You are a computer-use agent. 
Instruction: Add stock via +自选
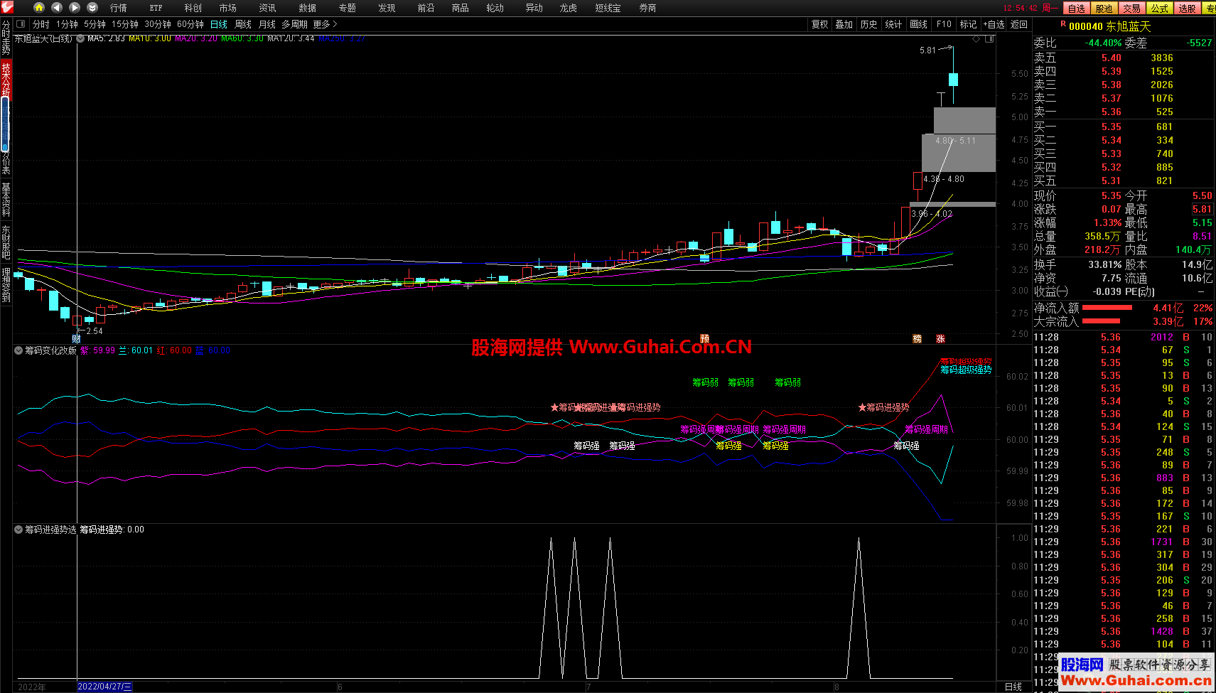tap(994, 24)
